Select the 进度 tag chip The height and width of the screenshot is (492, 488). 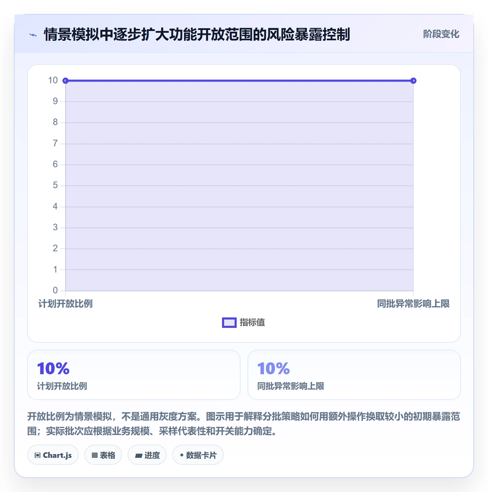(147, 455)
